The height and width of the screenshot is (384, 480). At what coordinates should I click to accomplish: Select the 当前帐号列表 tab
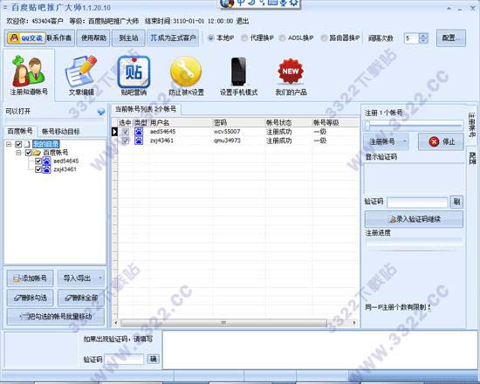[146, 109]
